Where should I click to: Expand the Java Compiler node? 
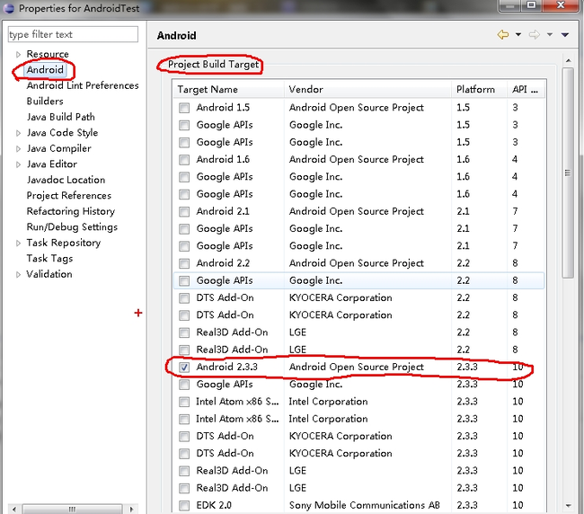point(18,148)
